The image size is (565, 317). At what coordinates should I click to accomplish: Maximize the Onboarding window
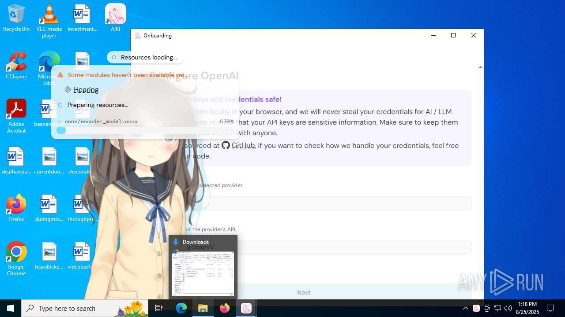[453, 35]
